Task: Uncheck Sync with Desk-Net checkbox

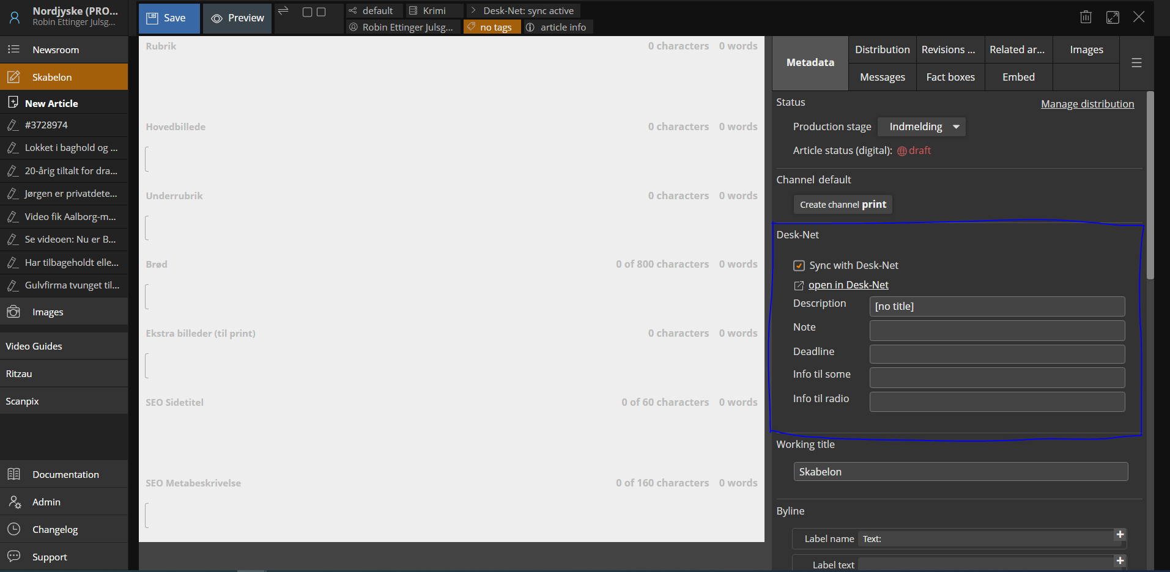Action: [x=799, y=266]
